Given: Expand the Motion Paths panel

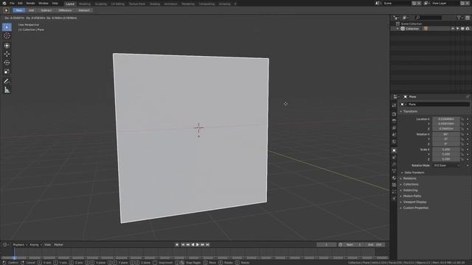Looking at the screenshot, I should [x=412, y=197].
